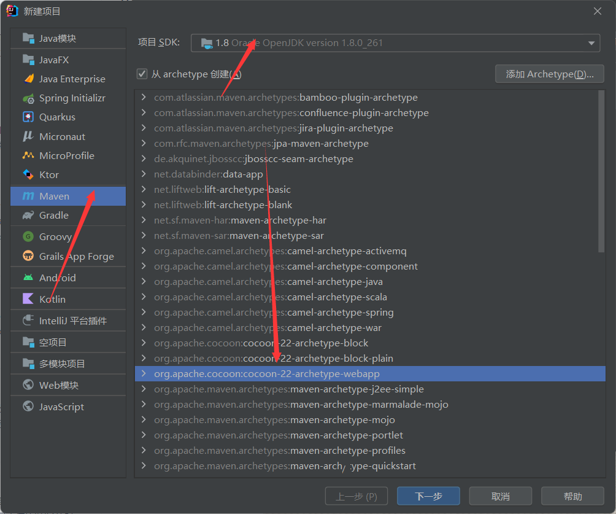Select cocoon-22-archetype-block row
Image resolution: width=616 pixels, height=514 pixels.
click(370, 343)
